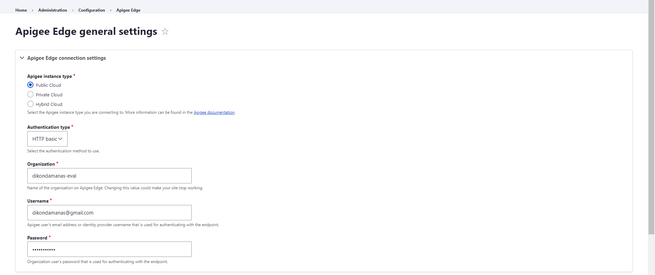Viewport: 655px width, 275px height.
Task: Click the vertical page scrollbar thumb
Action: click(651, 116)
